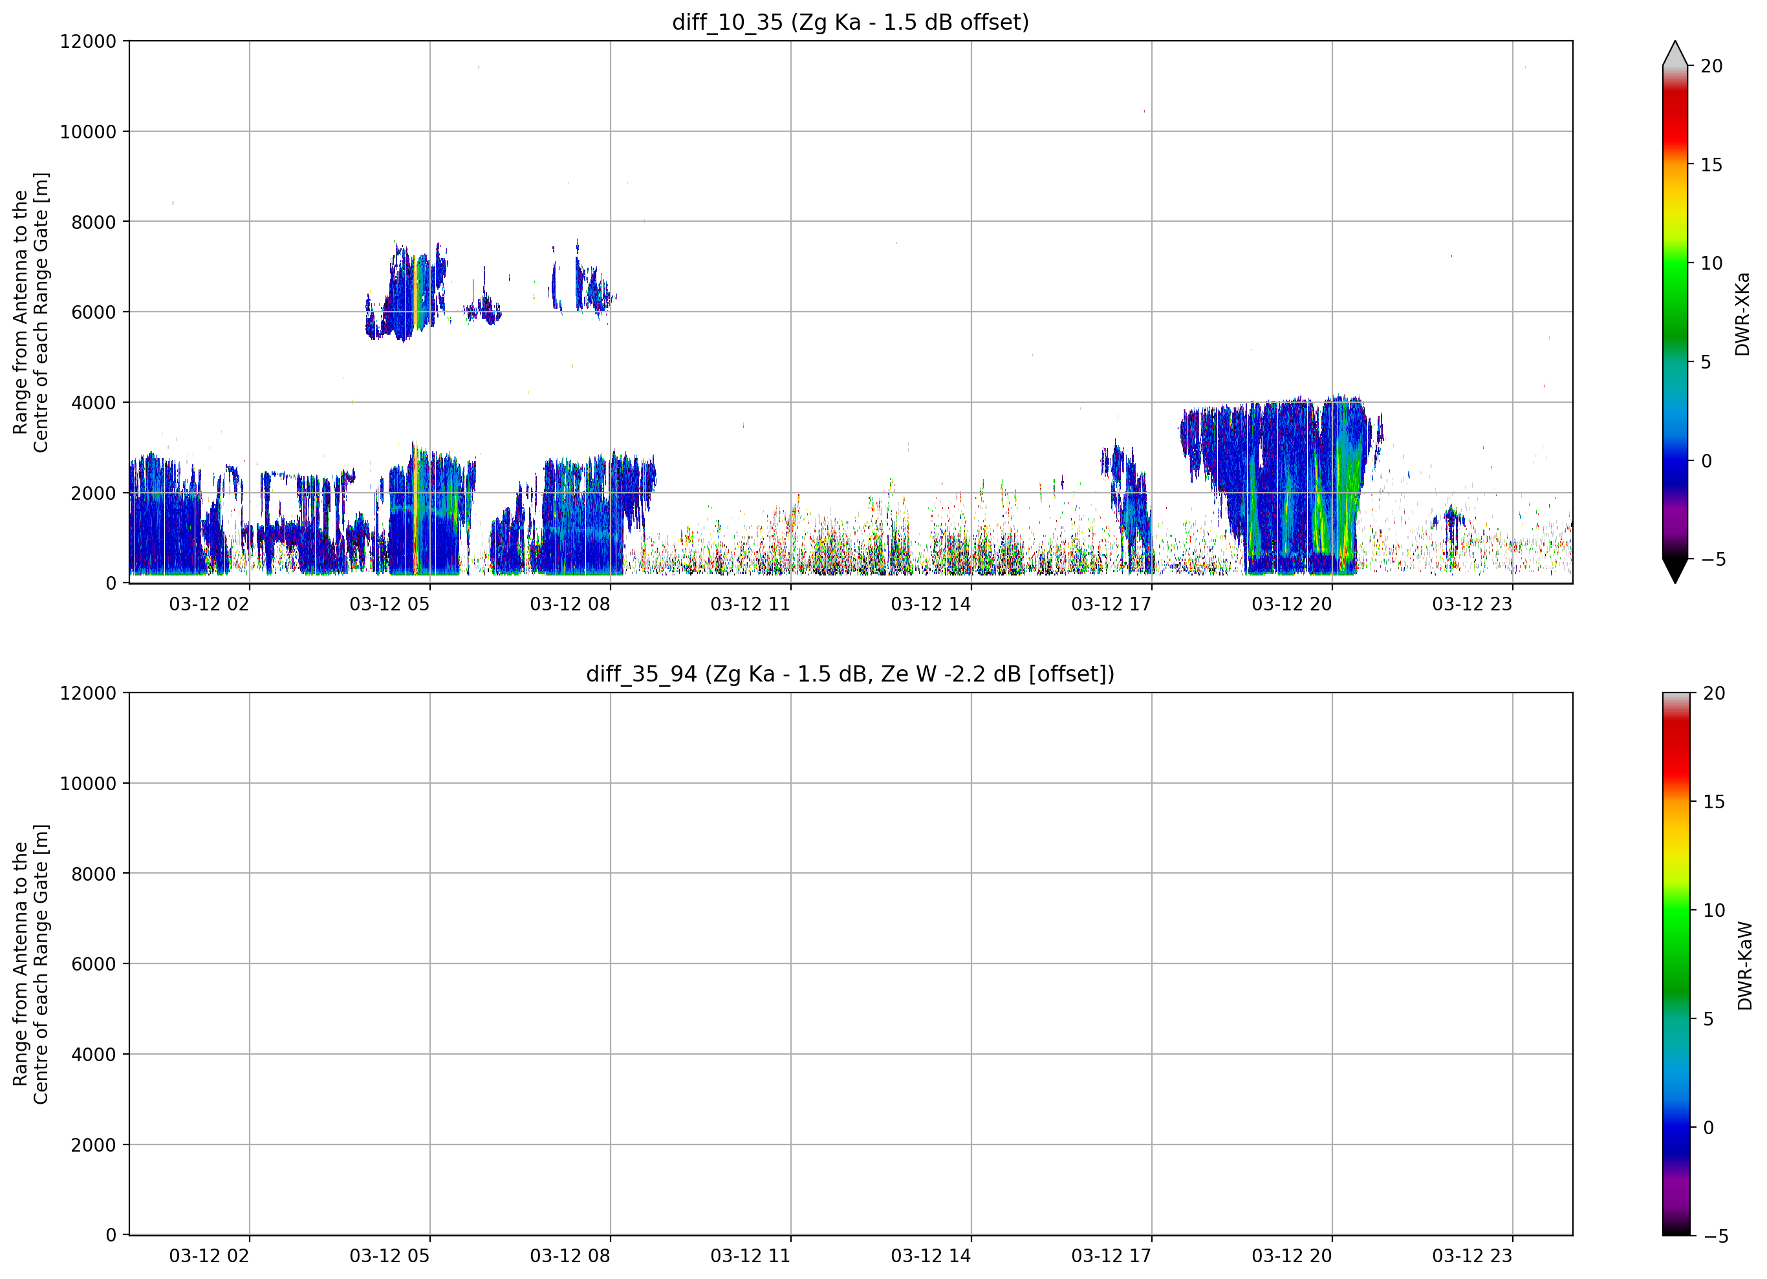Click the top DWR-XKa colorbar
The height and width of the screenshot is (1279, 1767).
click(x=1675, y=312)
